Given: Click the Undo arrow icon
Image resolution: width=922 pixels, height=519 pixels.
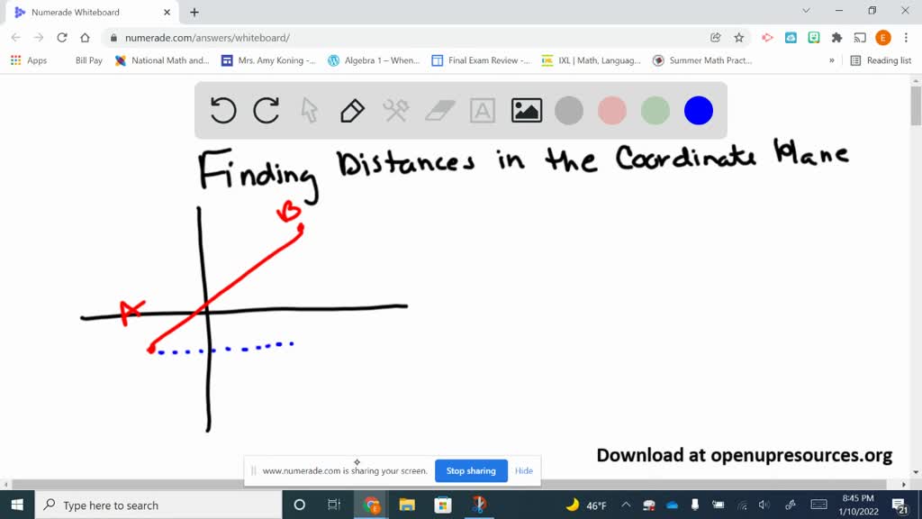Looking at the screenshot, I should 223,110.
